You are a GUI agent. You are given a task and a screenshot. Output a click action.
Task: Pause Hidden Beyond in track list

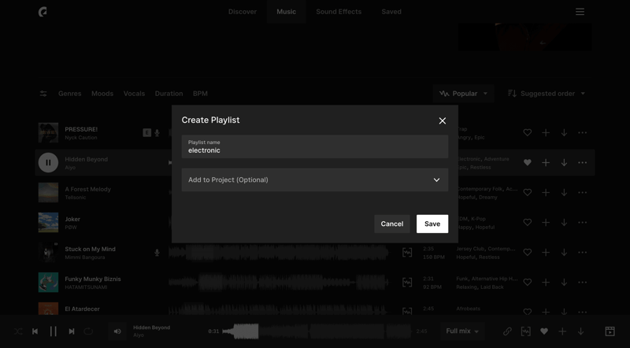coord(48,163)
